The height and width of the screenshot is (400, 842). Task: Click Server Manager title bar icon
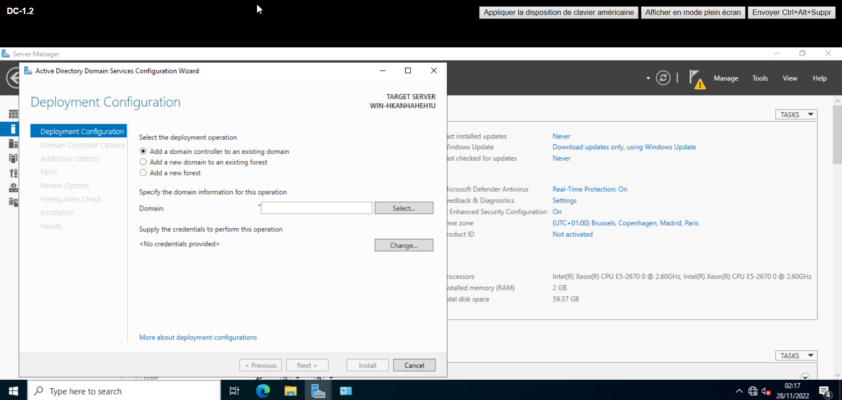click(x=5, y=54)
